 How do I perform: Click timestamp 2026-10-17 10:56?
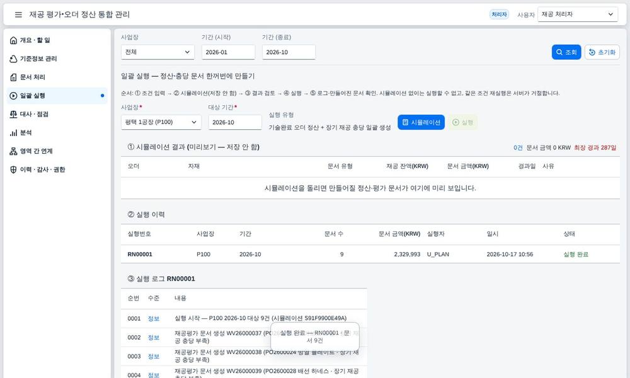(x=510, y=255)
